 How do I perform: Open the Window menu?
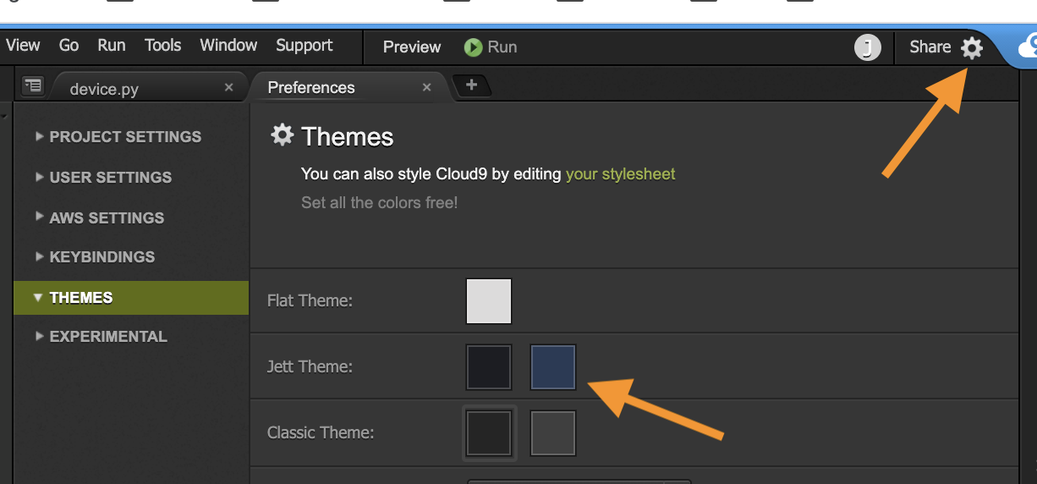[x=228, y=46]
